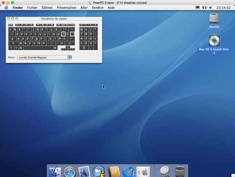
Task: Select the MacHD drive icon on desktop
Action: (214, 18)
